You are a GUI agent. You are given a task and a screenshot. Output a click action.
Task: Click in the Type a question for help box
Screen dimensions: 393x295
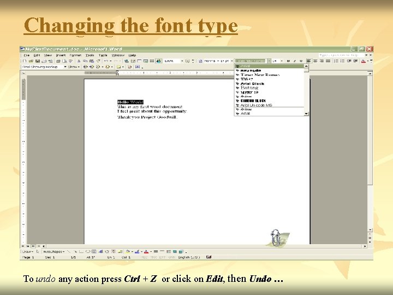341,55
